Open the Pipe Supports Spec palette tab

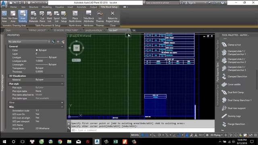pos(218,72)
